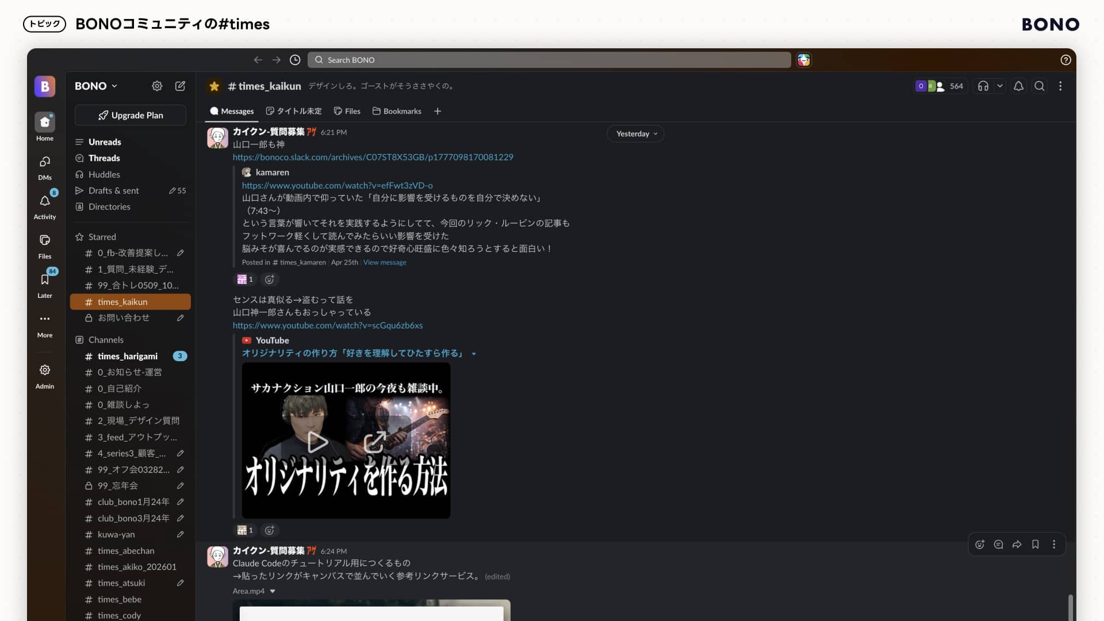Open Threads in the sidebar
The height and width of the screenshot is (621, 1104).
coord(131,158)
